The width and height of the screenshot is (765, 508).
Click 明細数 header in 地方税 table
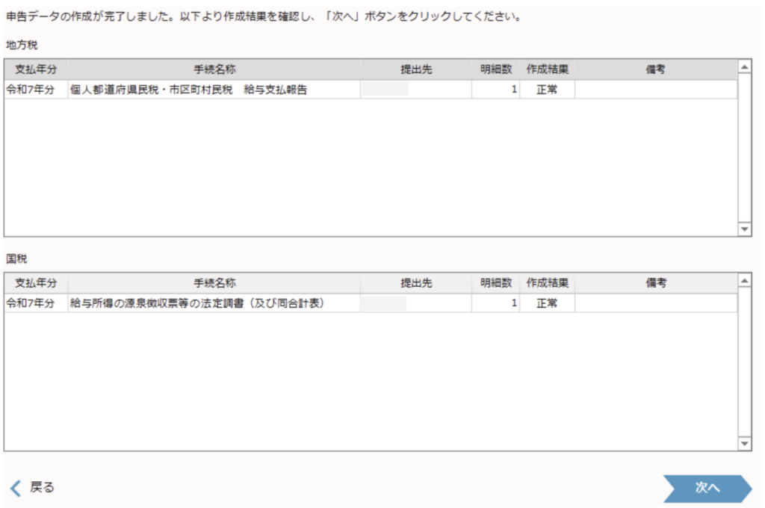495,69
